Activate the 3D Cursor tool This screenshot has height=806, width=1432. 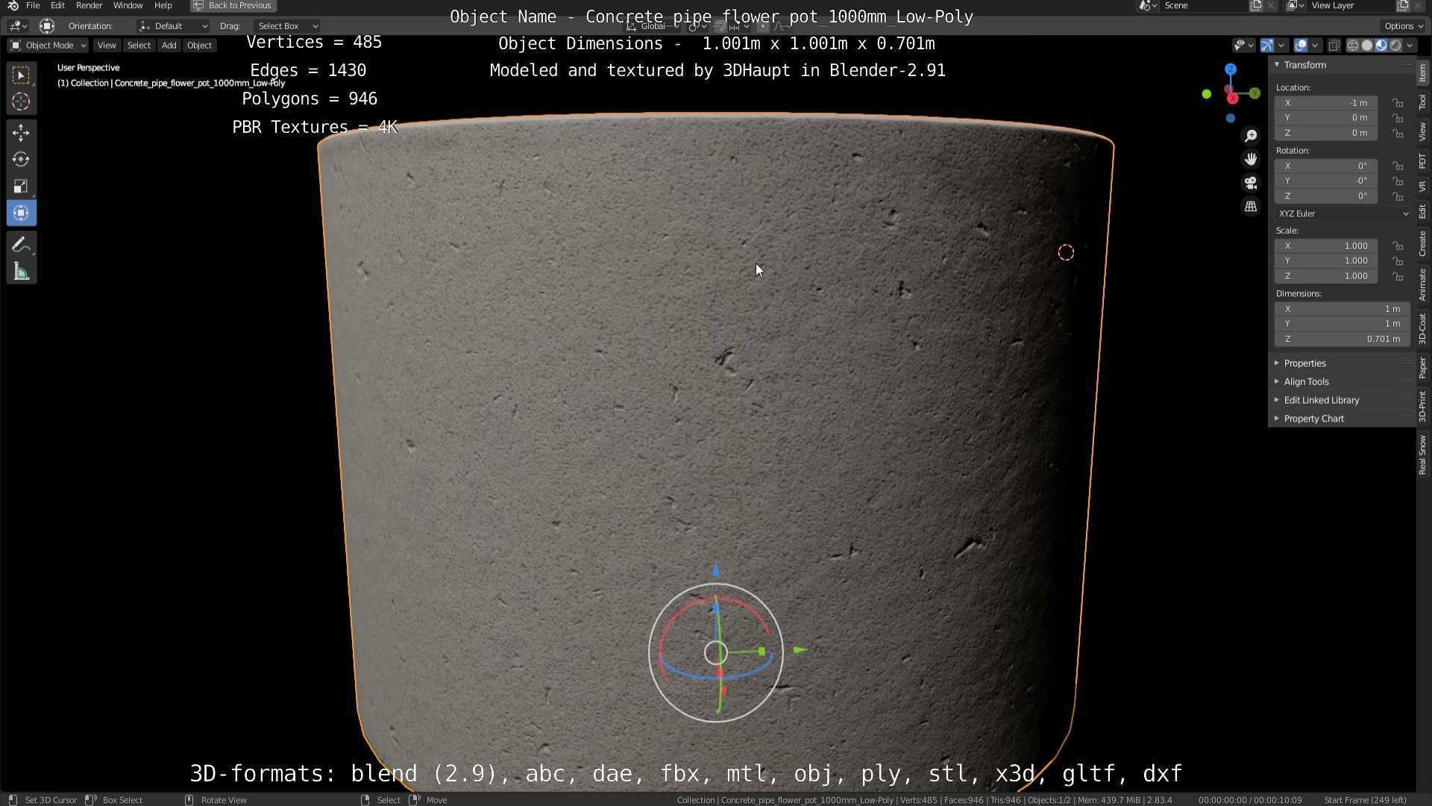(x=21, y=101)
